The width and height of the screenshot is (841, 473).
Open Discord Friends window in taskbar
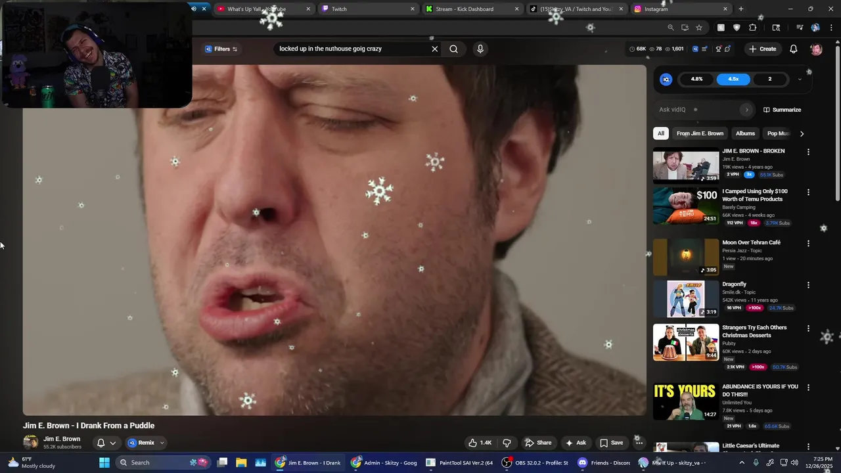(x=603, y=462)
